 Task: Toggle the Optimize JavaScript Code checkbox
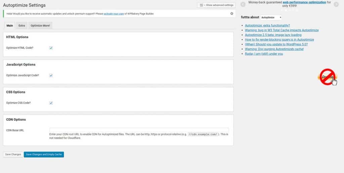click(51, 76)
